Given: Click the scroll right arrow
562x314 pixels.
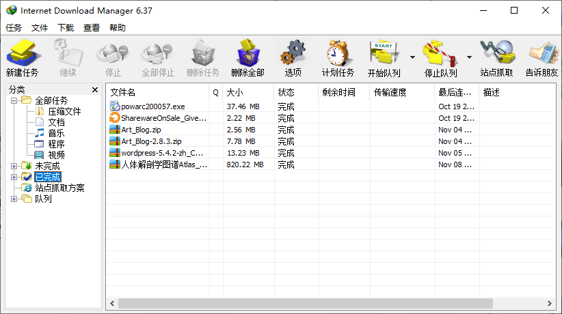Looking at the screenshot, I should click(x=550, y=303).
